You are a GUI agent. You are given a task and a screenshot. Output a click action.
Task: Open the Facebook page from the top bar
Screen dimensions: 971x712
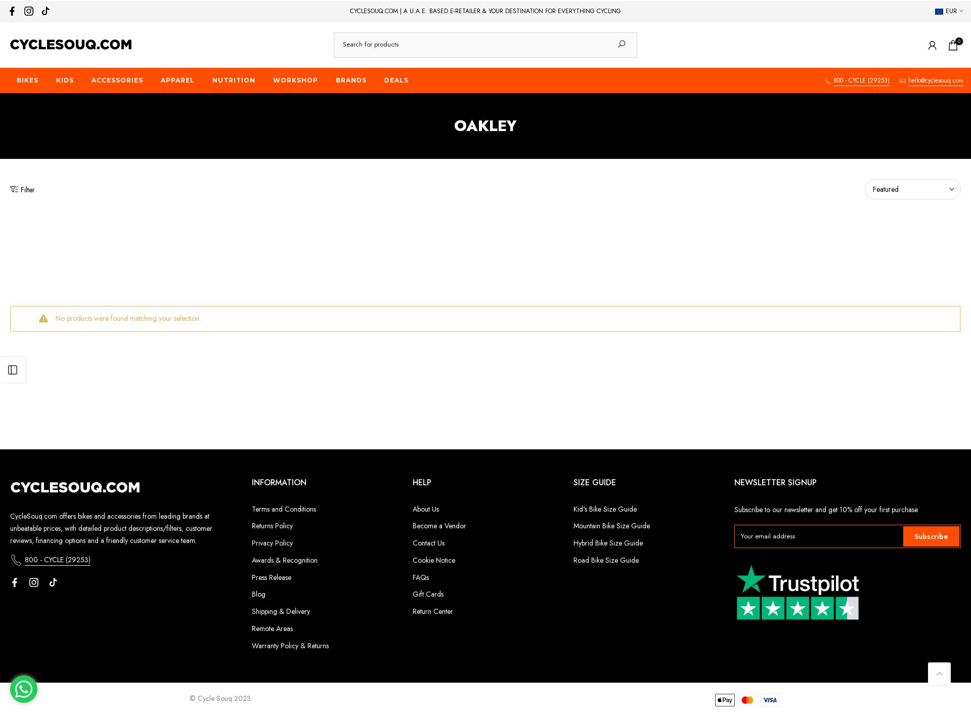[x=12, y=11]
